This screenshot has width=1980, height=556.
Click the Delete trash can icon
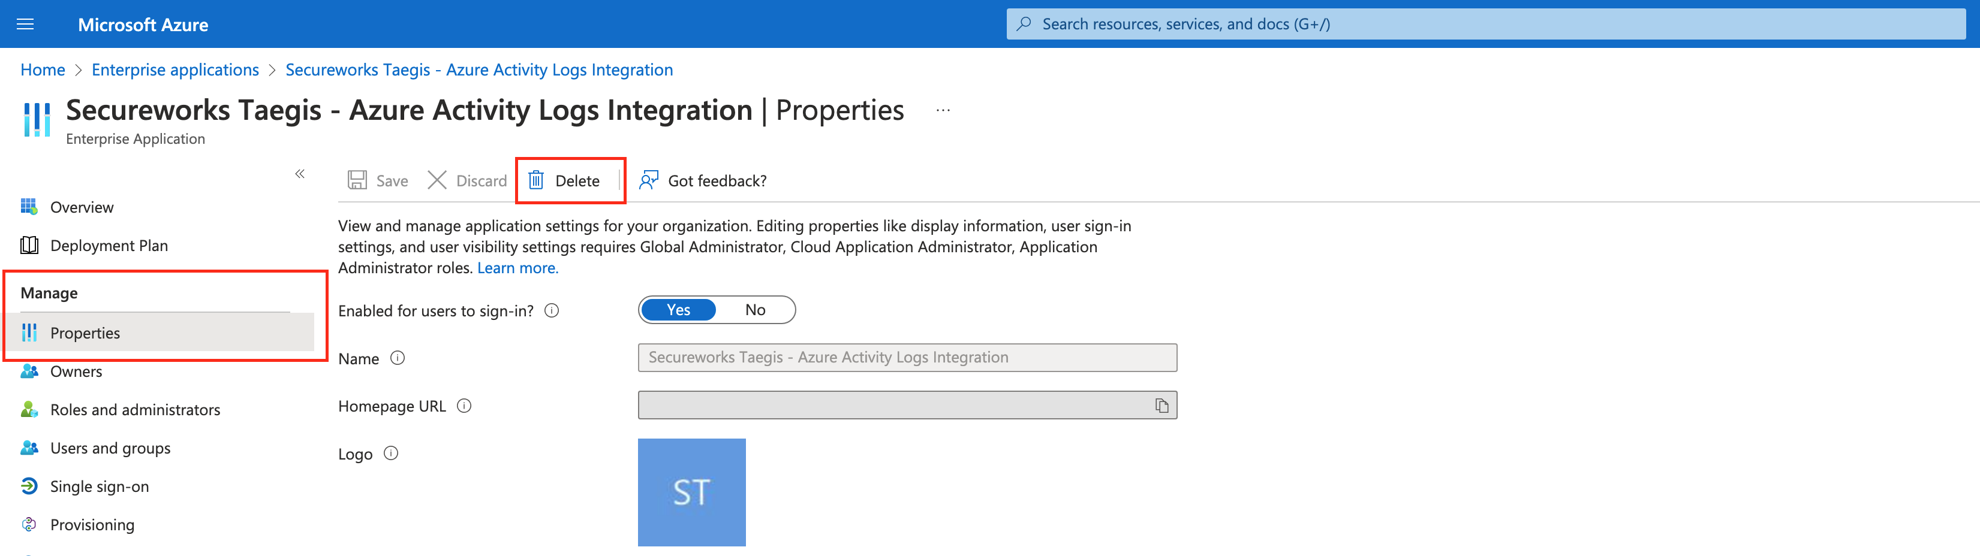(x=537, y=180)
